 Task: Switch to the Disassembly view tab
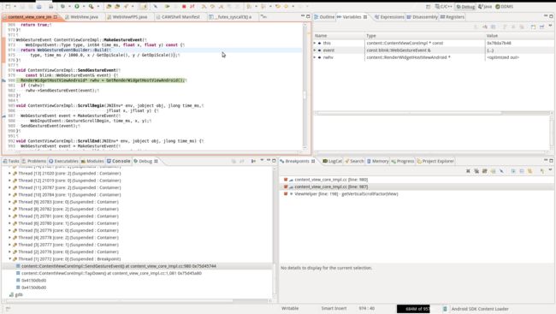[422, 16]
